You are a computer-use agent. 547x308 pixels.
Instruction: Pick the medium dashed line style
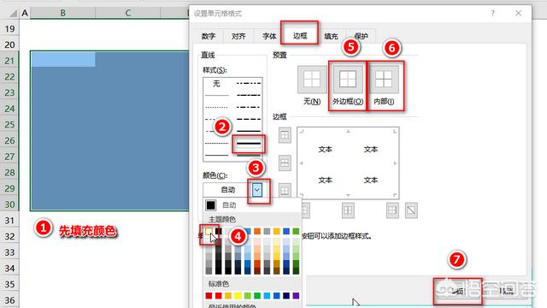(x=249, y=119)
